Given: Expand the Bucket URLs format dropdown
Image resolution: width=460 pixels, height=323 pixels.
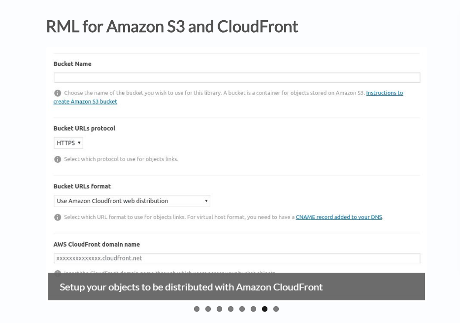Looking at the screenshot, I should coord(131,201).
